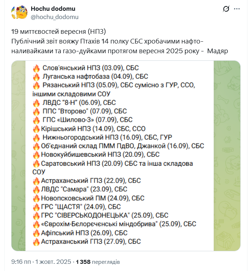250x271 pixels.
Task: Click the fire emoji beside Луганська нафтобаза
Action: (x=36, y=77)
